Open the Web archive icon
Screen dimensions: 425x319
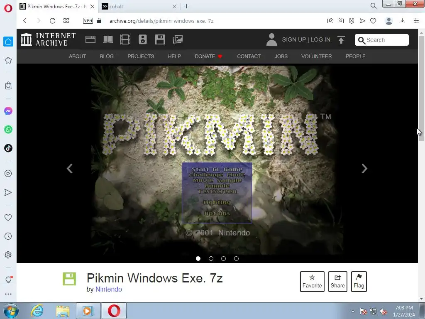point(90,39)
